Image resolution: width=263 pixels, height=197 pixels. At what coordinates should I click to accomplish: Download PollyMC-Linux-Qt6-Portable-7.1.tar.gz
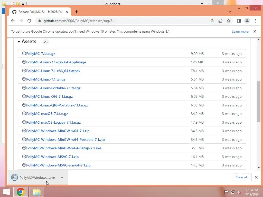click(57, 105)
